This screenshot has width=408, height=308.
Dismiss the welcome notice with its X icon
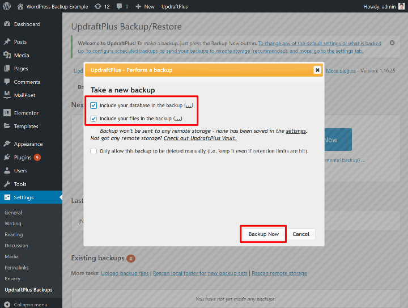coord(392,43)
